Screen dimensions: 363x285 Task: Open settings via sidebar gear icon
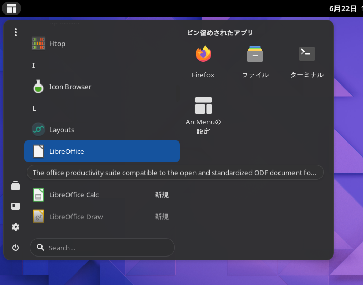[16, 227]
